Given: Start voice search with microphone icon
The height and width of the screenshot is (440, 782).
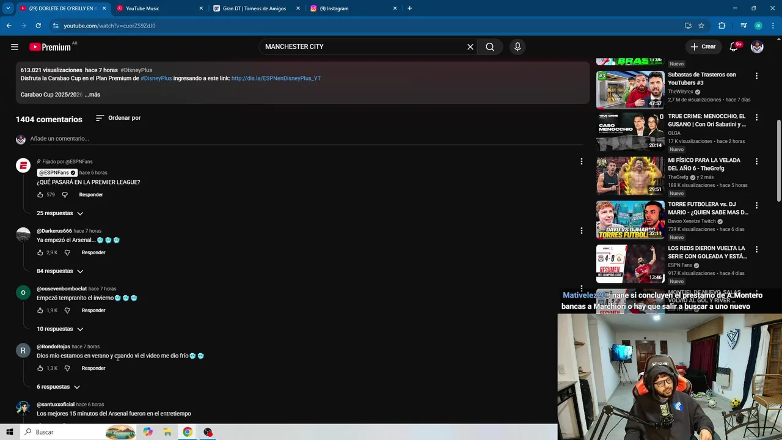Looking at the screenshot, I should 517,47.
